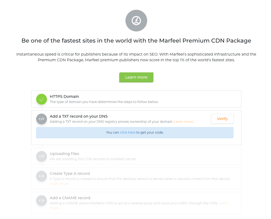The image size is (271, 219).
Task: Click the green checkmark HTTPS Domain icon
Action: pos(42,99)
